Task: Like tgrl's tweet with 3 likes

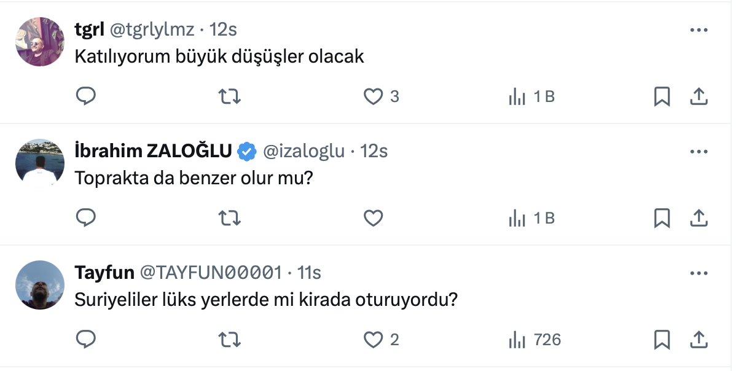Action: tap(374, 96)
